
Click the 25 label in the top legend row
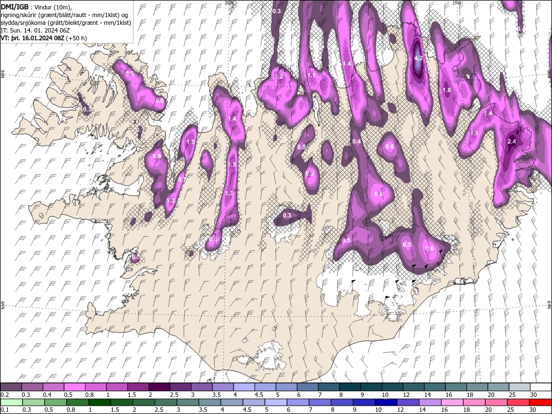pyautogui.click(x=513, y=395)
